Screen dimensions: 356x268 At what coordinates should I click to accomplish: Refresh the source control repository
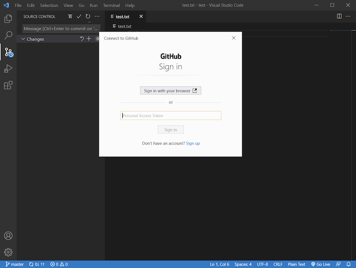88,16
